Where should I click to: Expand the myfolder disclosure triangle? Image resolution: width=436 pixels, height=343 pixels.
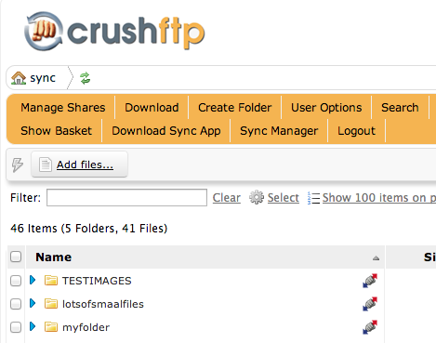click(x=33, y=326)
